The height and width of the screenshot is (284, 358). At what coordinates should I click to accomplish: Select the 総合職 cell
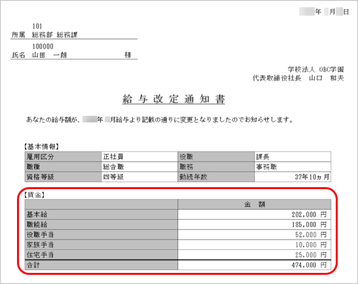pos(139,167)
